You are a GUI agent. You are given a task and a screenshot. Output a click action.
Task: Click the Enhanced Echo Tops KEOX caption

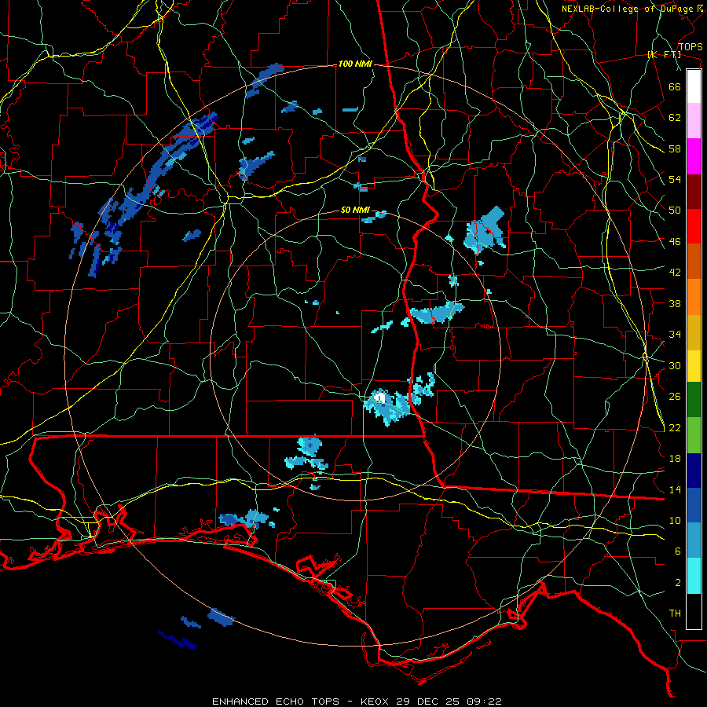357,702
